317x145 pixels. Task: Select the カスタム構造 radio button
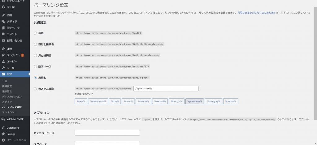click(35, 89)
